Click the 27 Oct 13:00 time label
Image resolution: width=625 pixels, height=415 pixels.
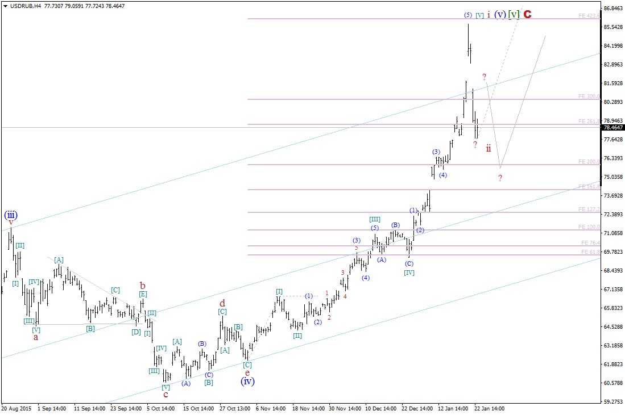point(235,409)
